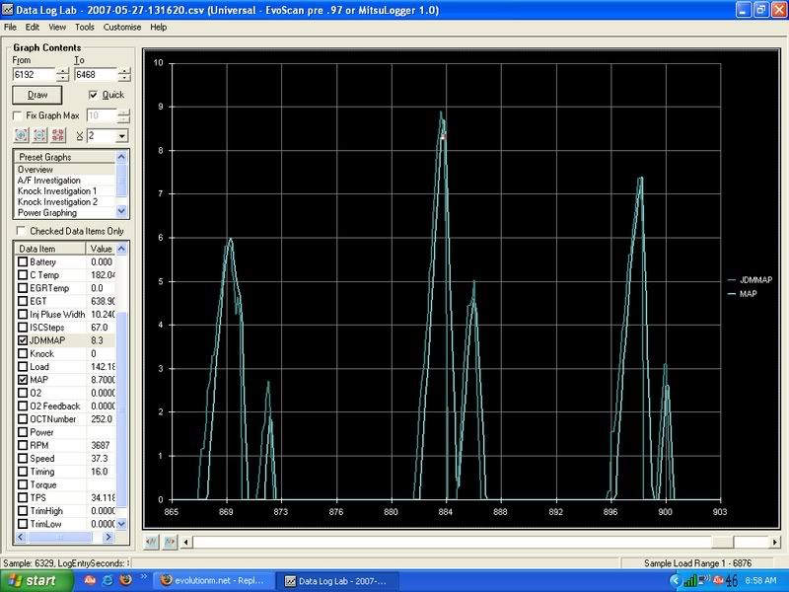
Task: Launch Firefox from the quick launch bar
Action: point(125,581)
